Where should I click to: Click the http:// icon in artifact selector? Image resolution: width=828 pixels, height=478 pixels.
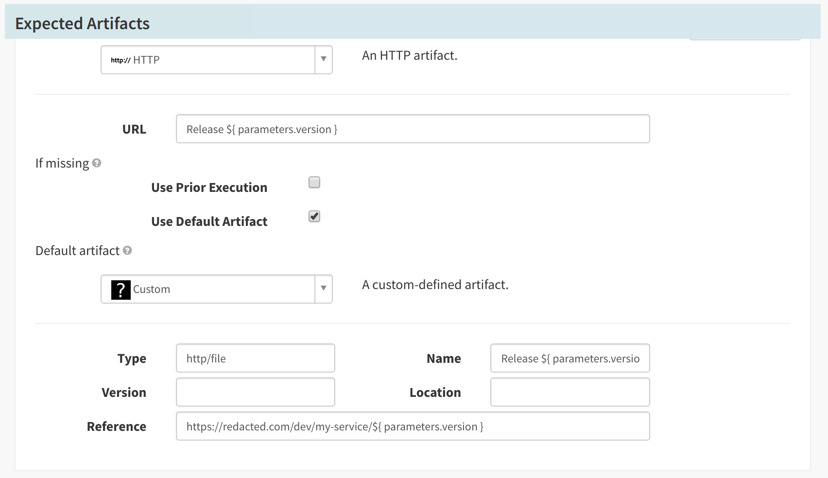pos(121,60)
